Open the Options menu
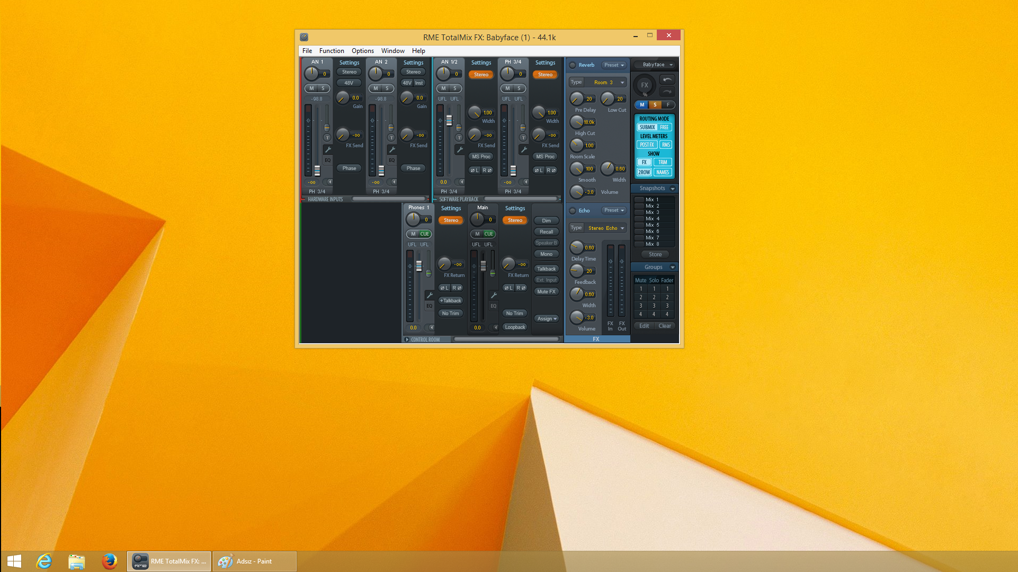The height and width of the screenshot is (572, 1018). click(362, 51)
